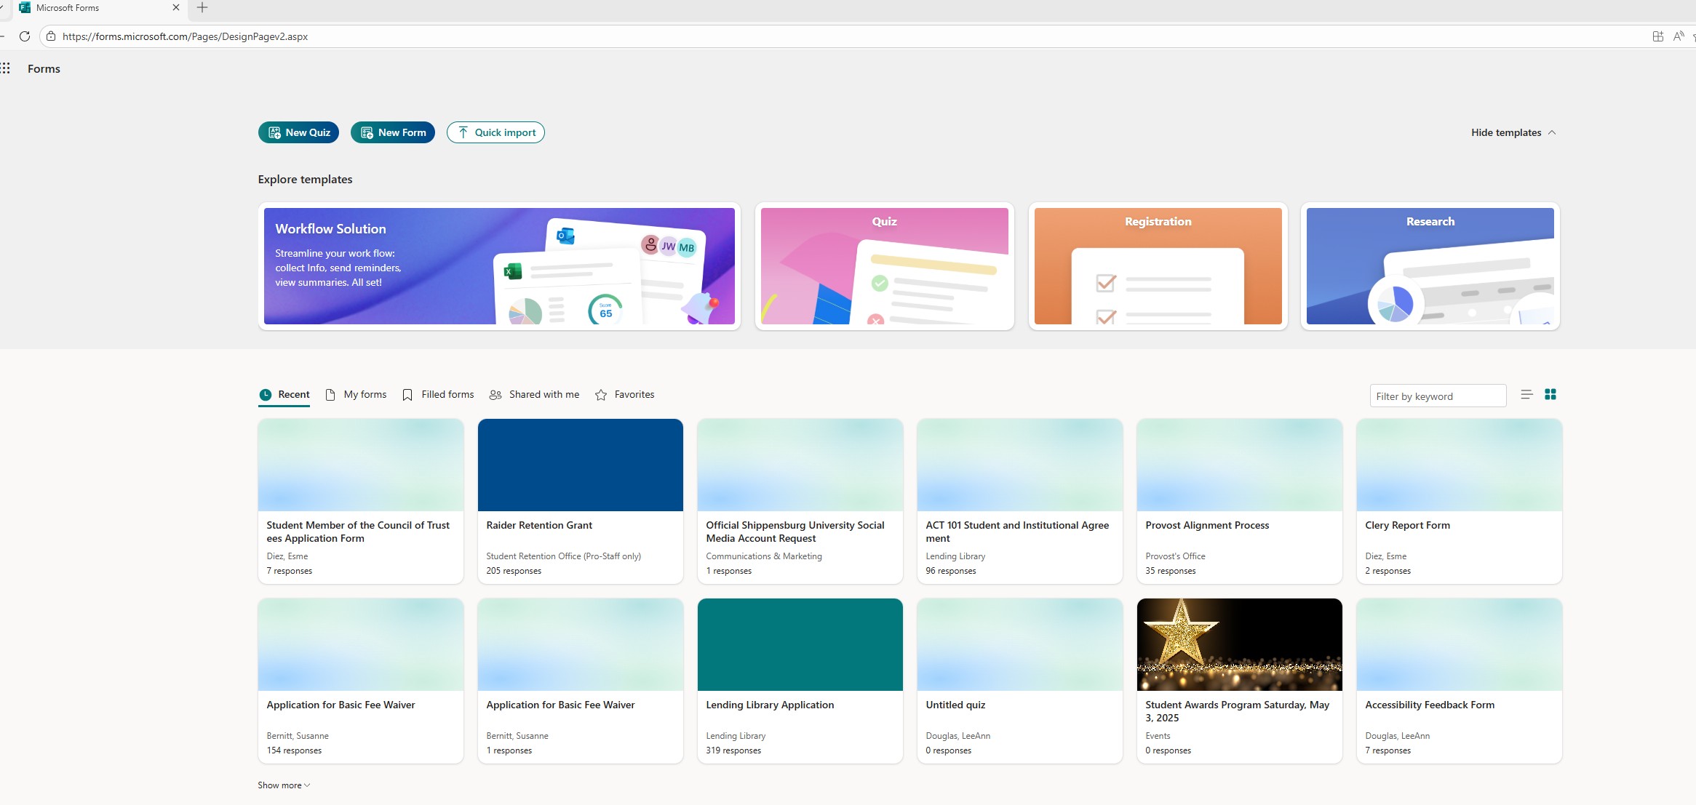This screenshot has height=805, width=1696.
Task: Click the browser extensions icon
Action: coord(1657,36)
